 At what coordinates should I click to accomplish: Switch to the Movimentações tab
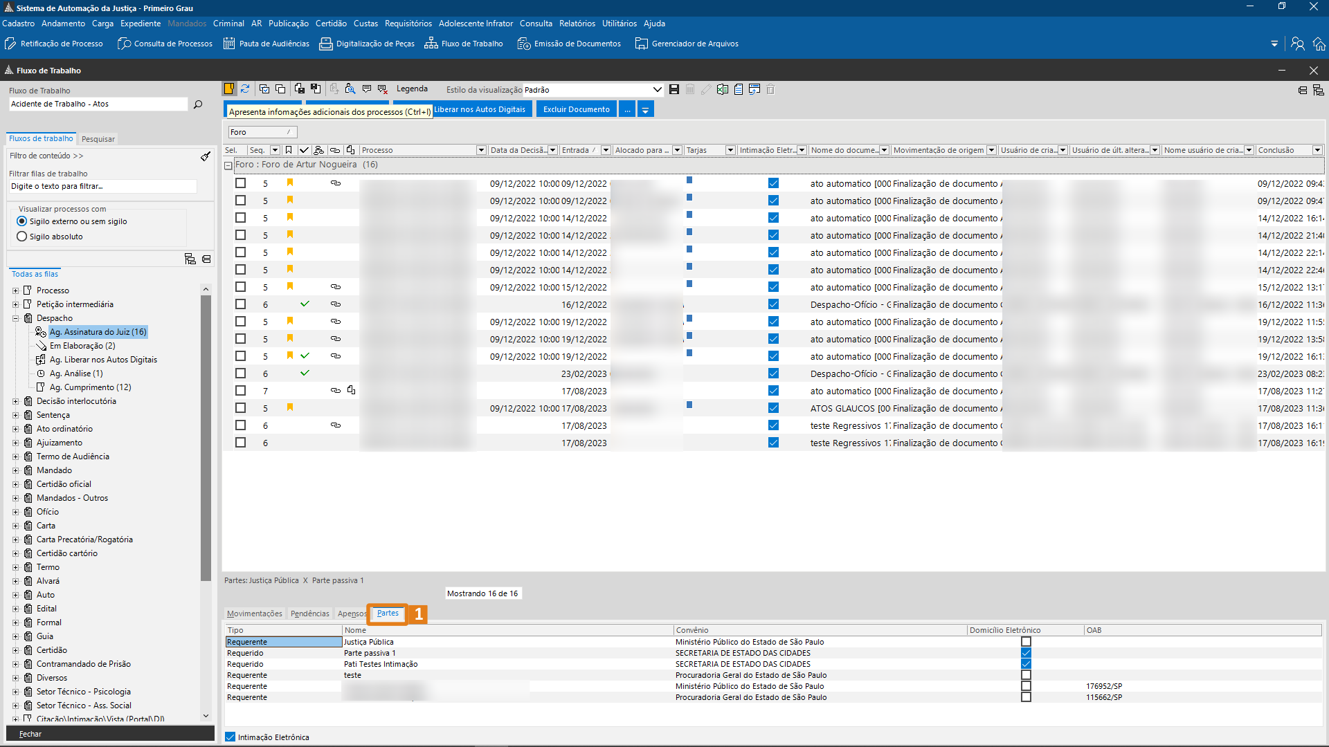click(254, 614)
